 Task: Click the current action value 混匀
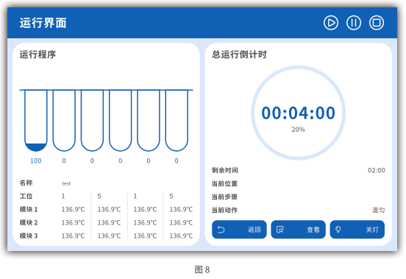pos(378,210)
